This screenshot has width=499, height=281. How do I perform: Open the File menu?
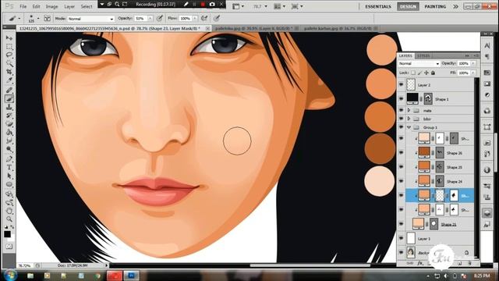pos(23,6)
